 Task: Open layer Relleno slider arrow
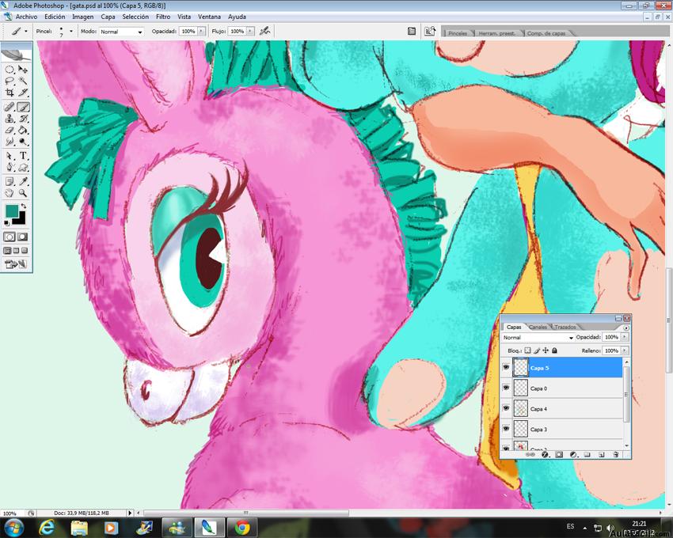click(625, 350)
